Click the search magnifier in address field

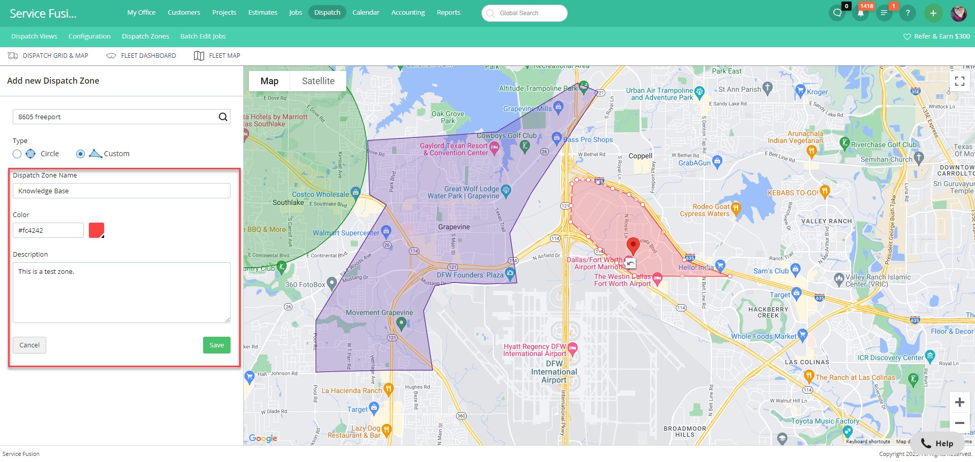coord(223,117)
